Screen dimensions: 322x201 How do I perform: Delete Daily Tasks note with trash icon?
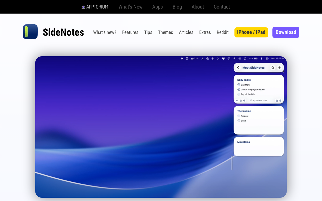point(280,100)
